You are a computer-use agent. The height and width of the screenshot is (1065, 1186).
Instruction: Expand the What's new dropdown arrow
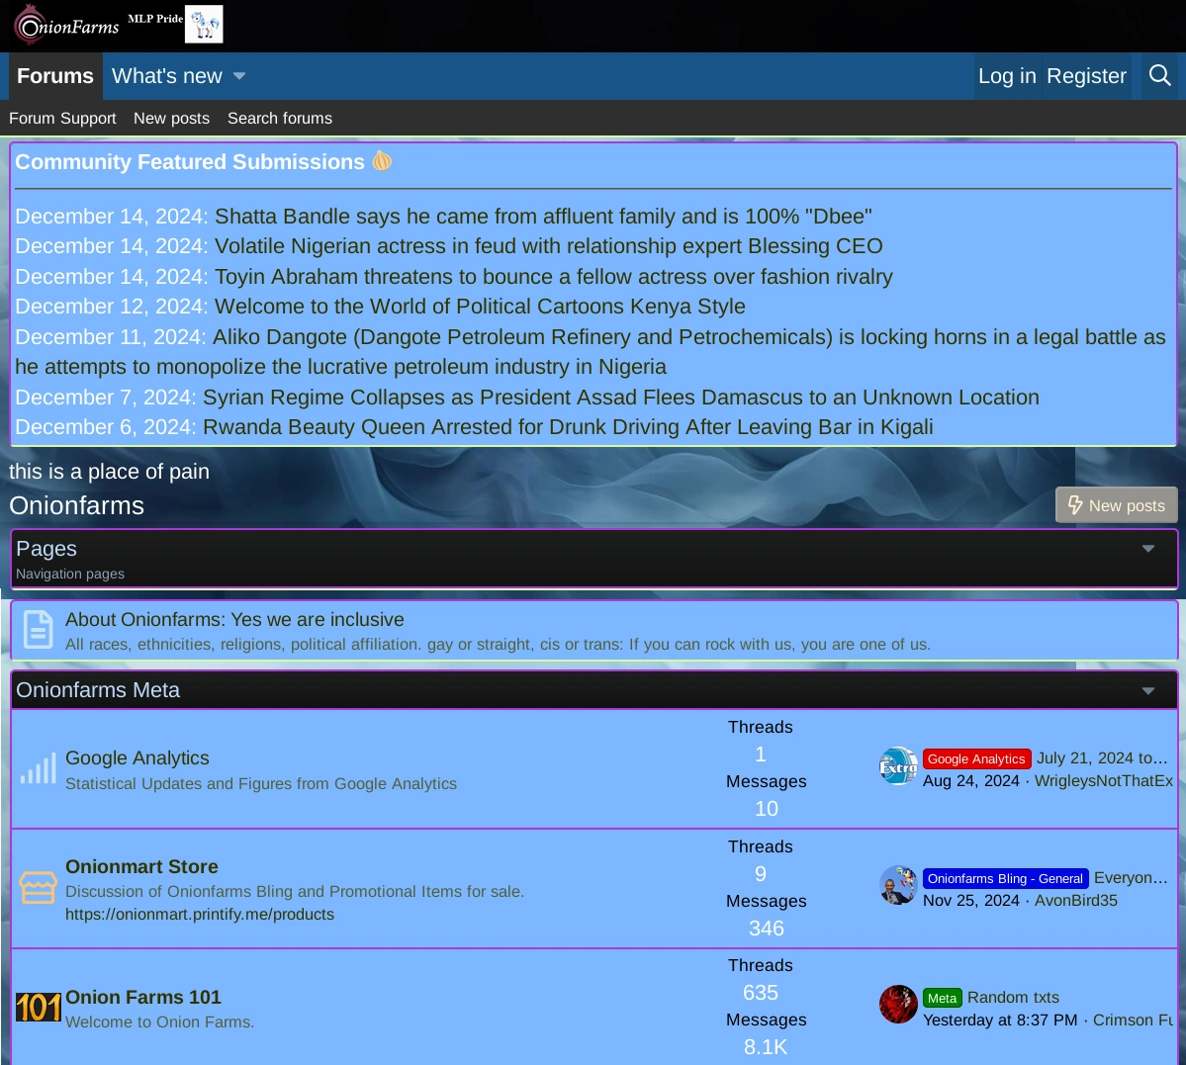pos(239,76)
